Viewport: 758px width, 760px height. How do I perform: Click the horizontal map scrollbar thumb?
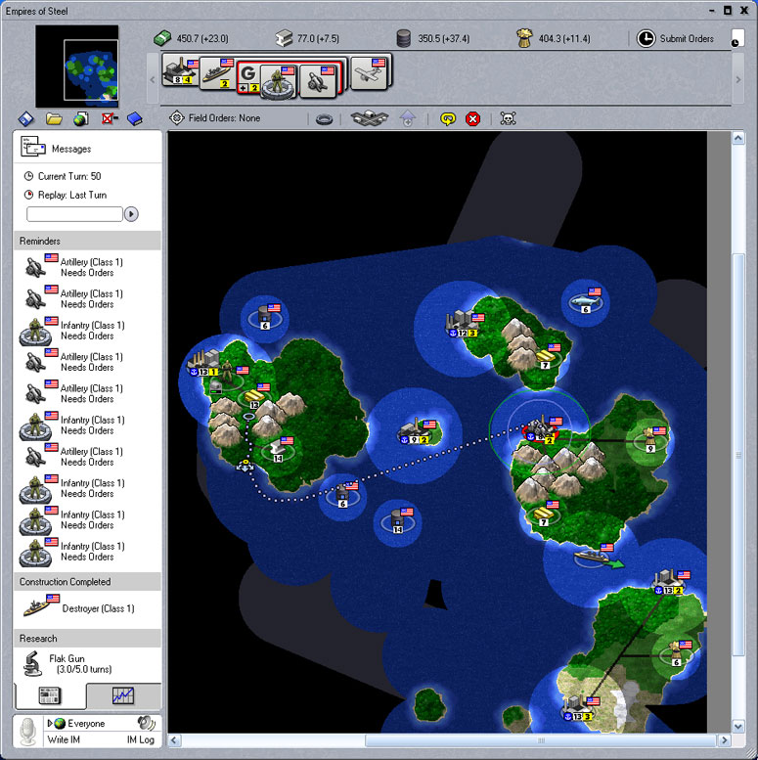[541, 740]
